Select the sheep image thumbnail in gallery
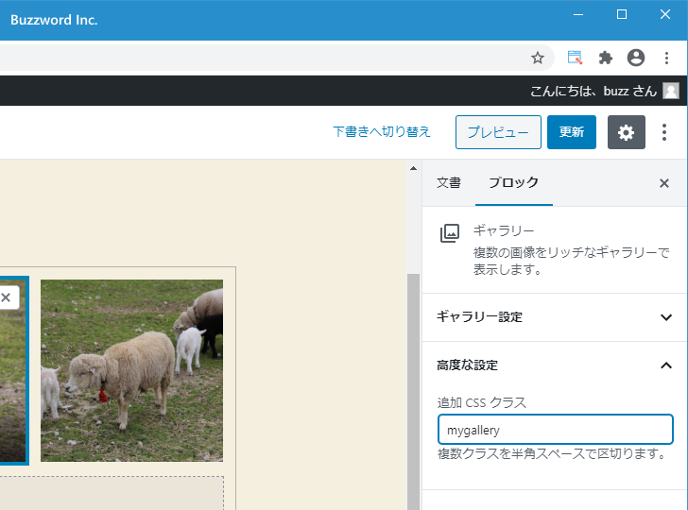Viewport: 688px width, 510px height. (x=131, y=370)
